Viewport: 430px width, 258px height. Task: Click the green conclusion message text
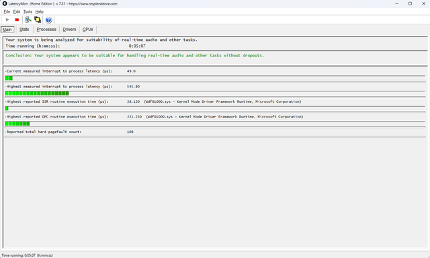click(x=134, y=55)
